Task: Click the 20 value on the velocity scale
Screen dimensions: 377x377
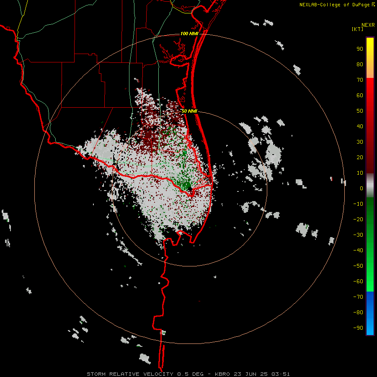Action: [x=360, y=157]
